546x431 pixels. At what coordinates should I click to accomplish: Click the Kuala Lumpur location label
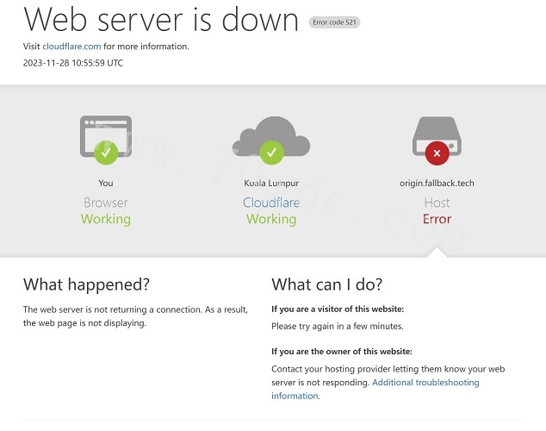point(271,183)
